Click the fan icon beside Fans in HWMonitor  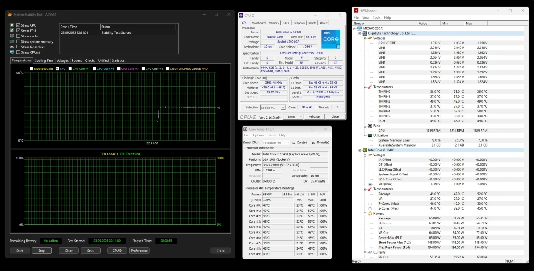(x=369, y=126)
